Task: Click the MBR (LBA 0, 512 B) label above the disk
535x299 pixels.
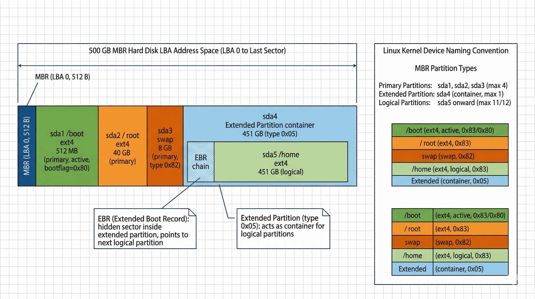Action: [63, 77]
